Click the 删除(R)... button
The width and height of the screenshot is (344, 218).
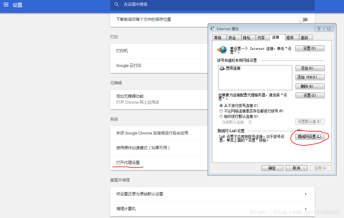(x=310, y=86)
